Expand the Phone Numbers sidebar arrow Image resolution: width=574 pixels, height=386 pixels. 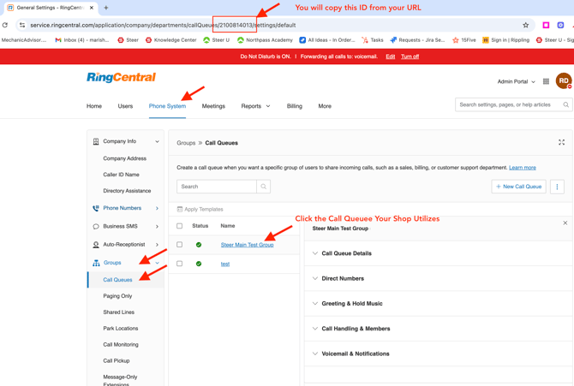click(157, 208)
